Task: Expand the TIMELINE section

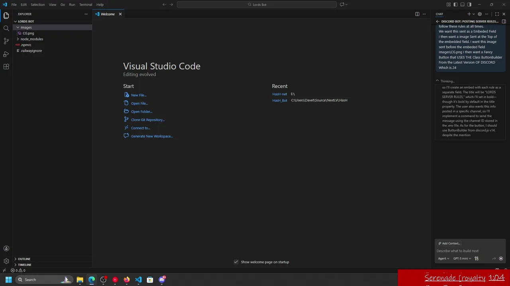Action: pyautogui.click(x=52, y=265)
